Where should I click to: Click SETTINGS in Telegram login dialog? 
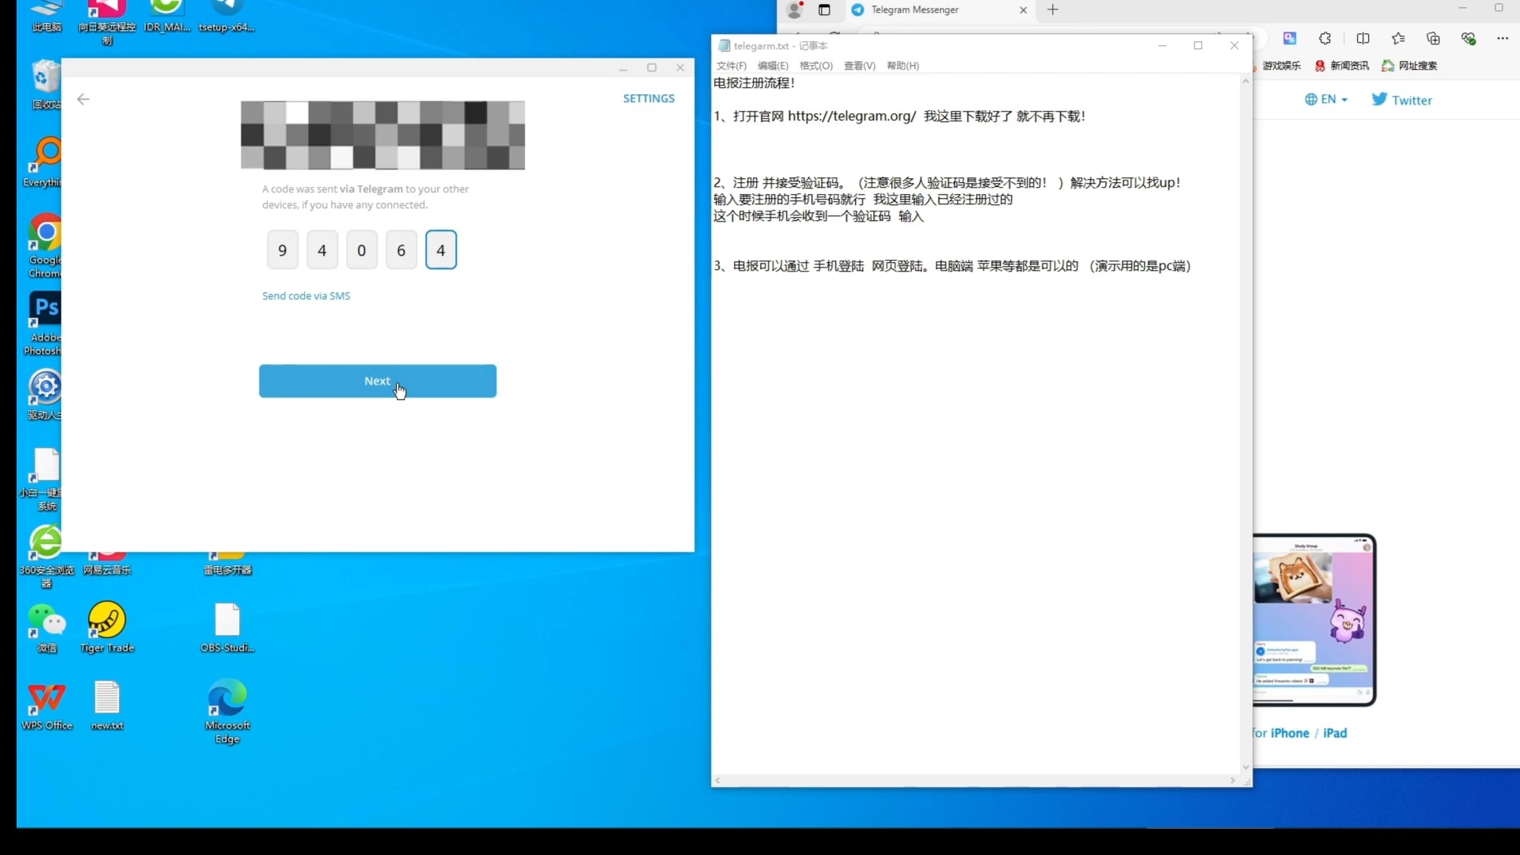pos(648,98)
